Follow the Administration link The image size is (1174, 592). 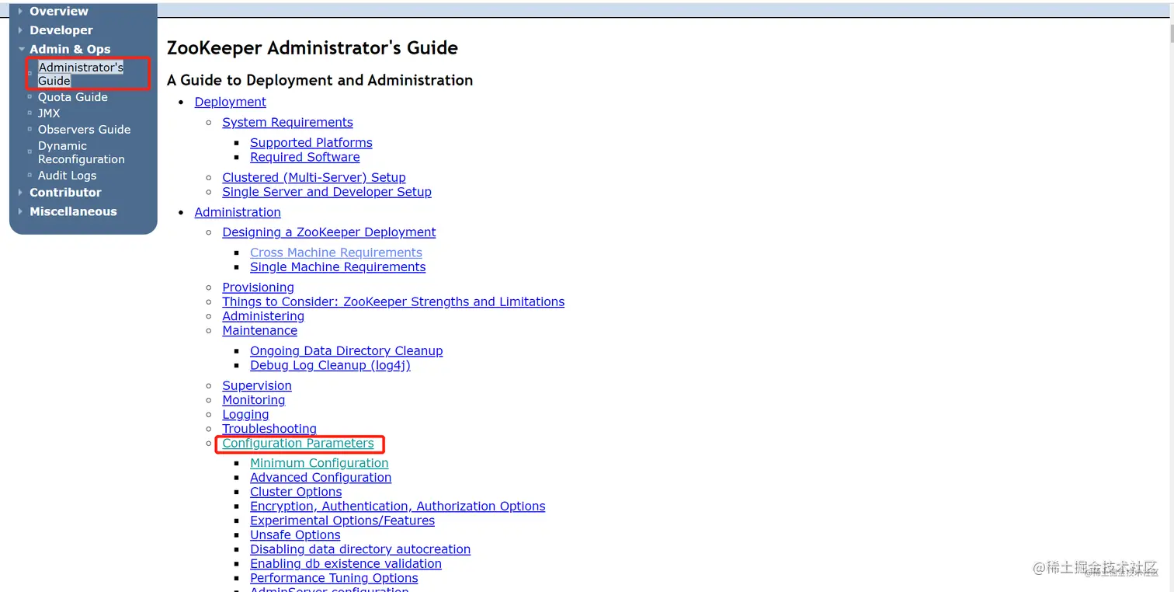[238, 212]
